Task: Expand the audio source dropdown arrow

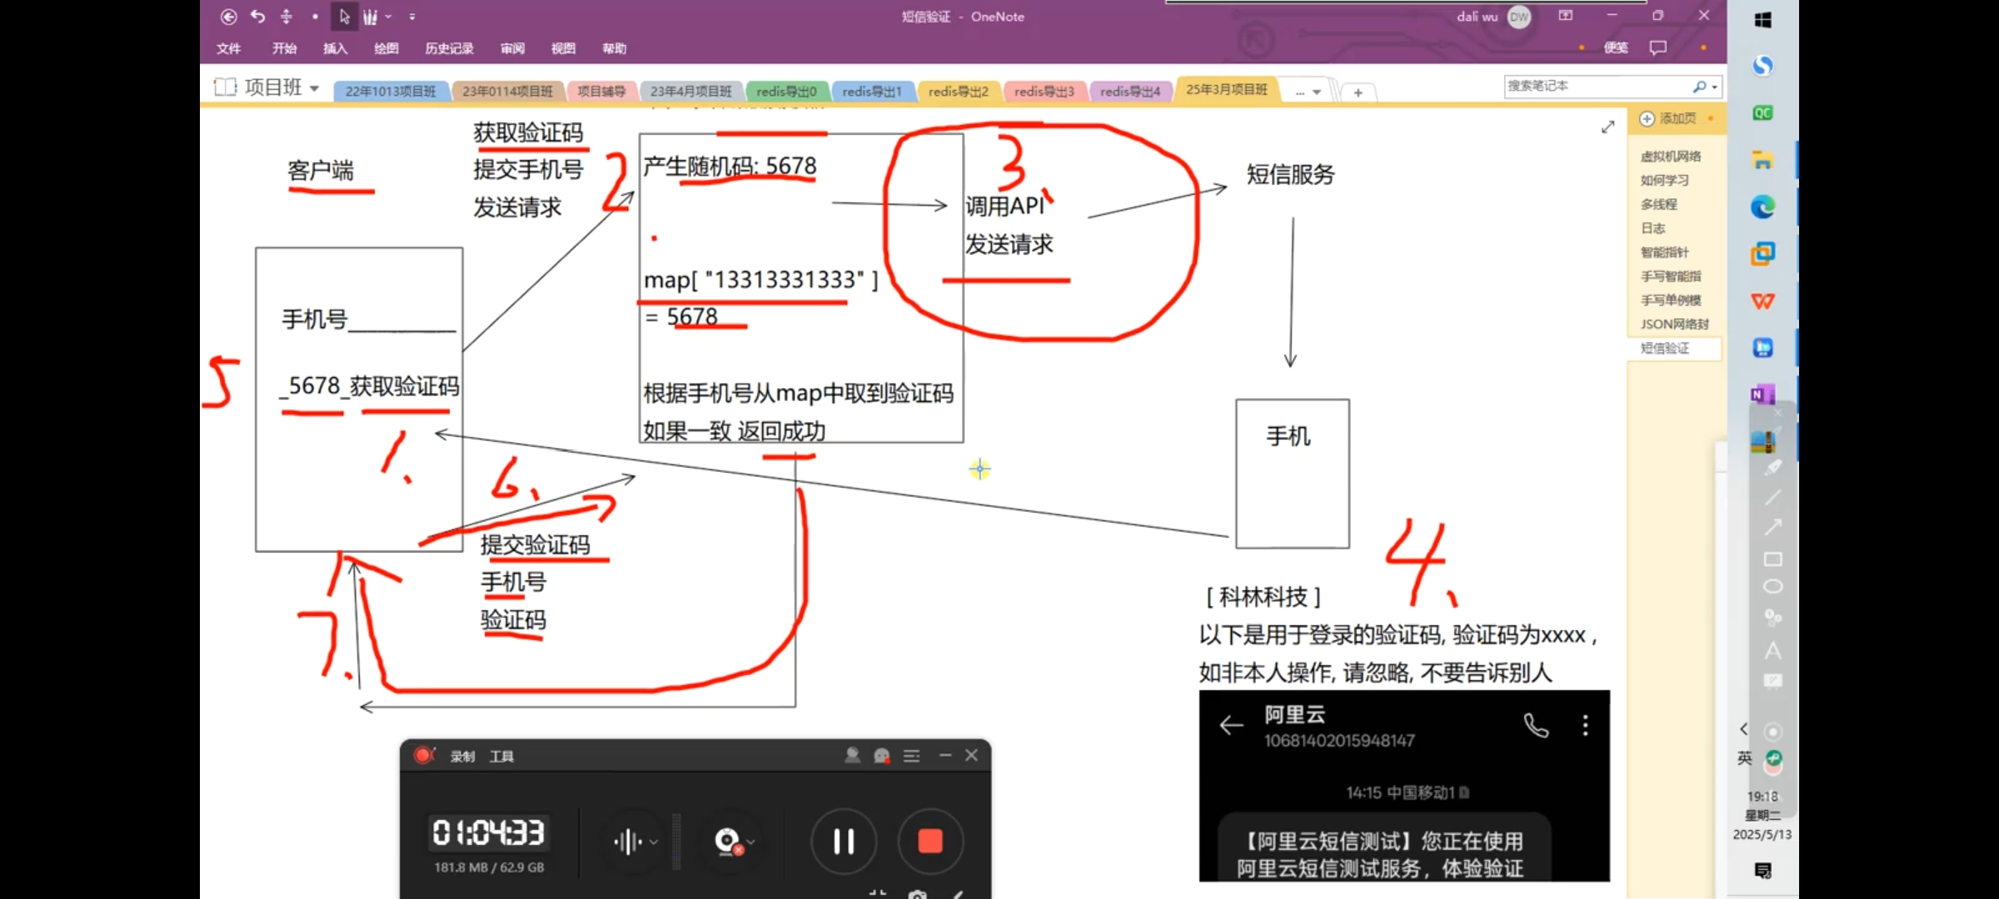Action: point(654,842)
